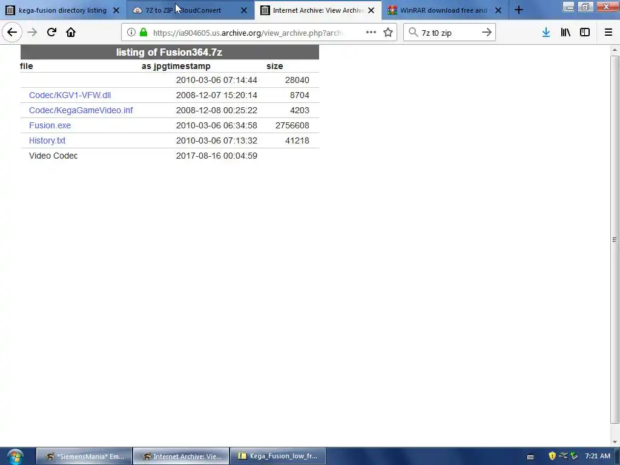Close the kega-fusion directory listing tab

[x=116, y=10]
